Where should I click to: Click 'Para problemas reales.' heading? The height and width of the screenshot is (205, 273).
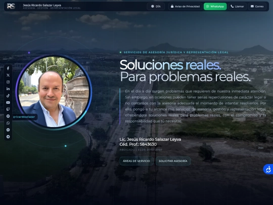pyautogui.click(x=185, y=77)
